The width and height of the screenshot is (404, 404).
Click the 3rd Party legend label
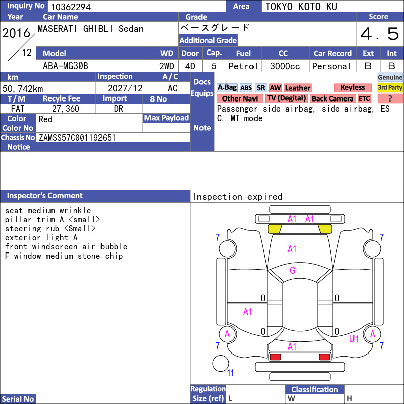click(x=390, y=87)
